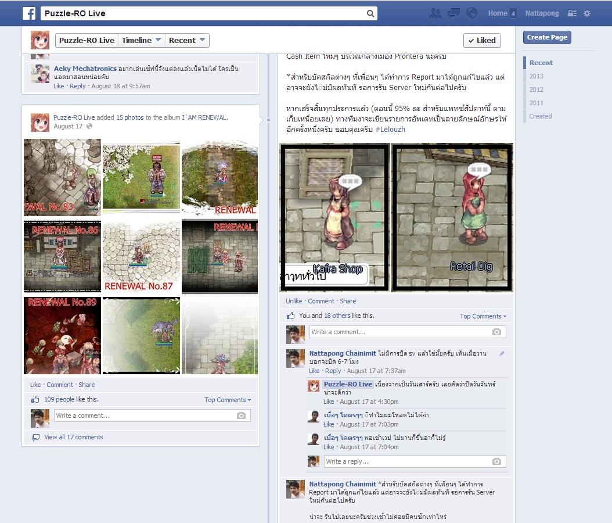Like Nattapong's August 17 7:37am comment
612x523 pixels.
pyautogui.click(x=314, y=371)
